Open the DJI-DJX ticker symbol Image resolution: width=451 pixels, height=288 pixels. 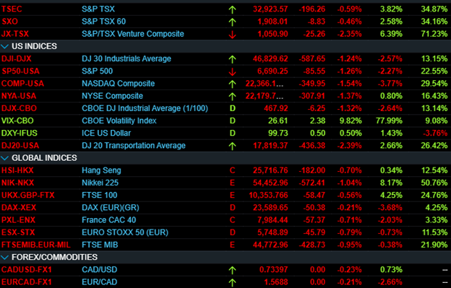pyautogui.click(x=17, y=59)
